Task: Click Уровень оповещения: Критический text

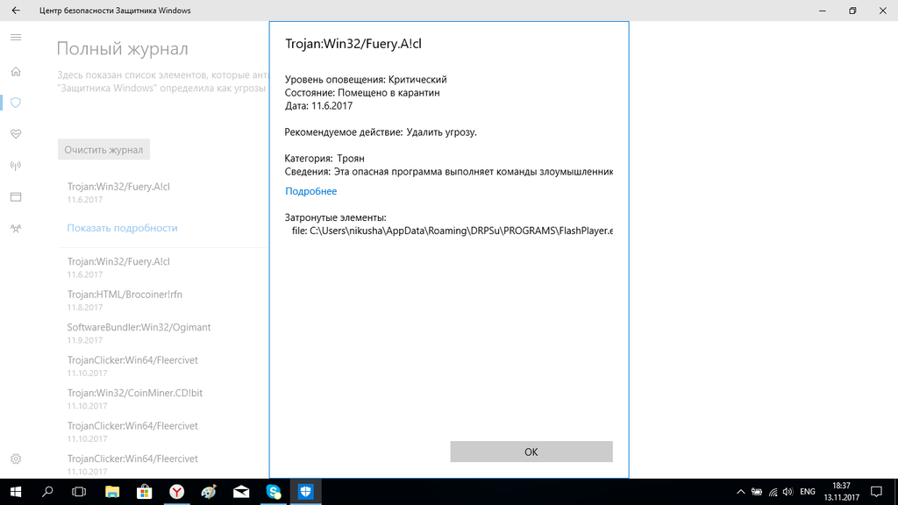Action: pyautogui.click(x=366, y=80)
